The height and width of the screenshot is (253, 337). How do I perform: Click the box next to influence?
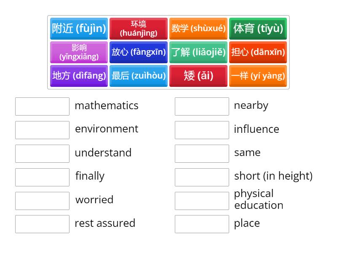click(202, 130)
